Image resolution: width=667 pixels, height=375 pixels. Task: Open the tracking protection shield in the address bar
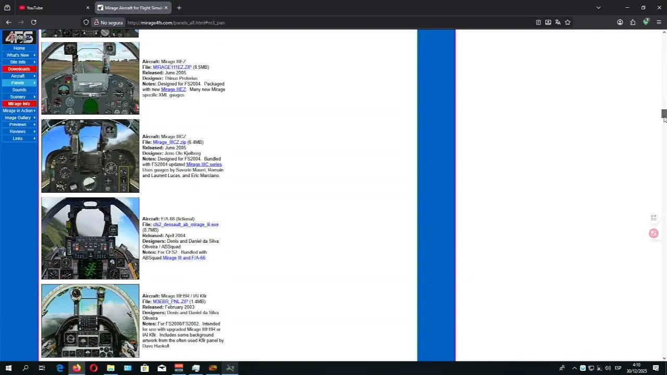tap(86, 22)
